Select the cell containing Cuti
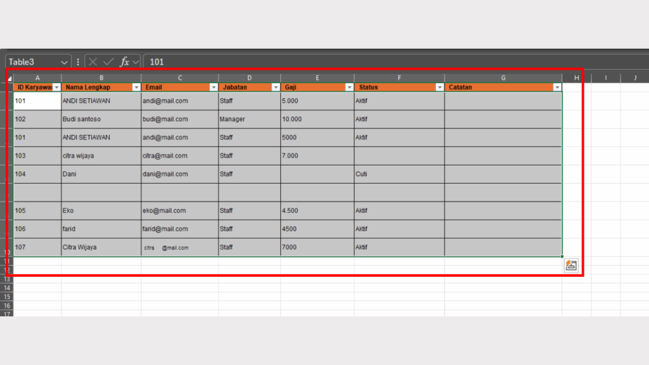The height and width of the screenshot is (365, 649). (399, 174)
